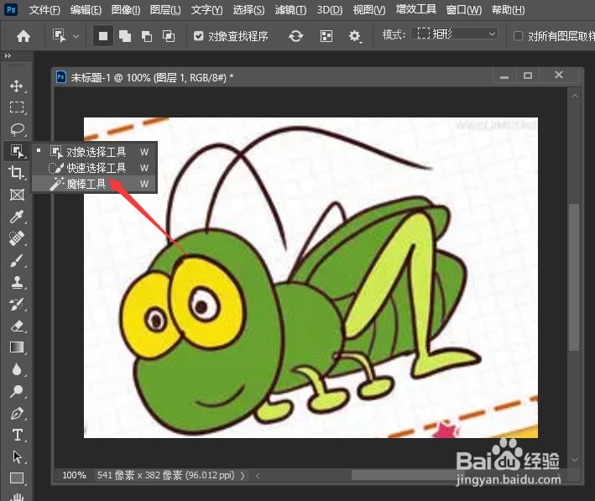
Task: Open the 图层(L) menu
Action: (165, 9)
